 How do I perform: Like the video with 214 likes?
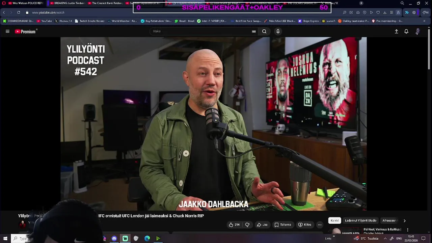pos(234,225)
